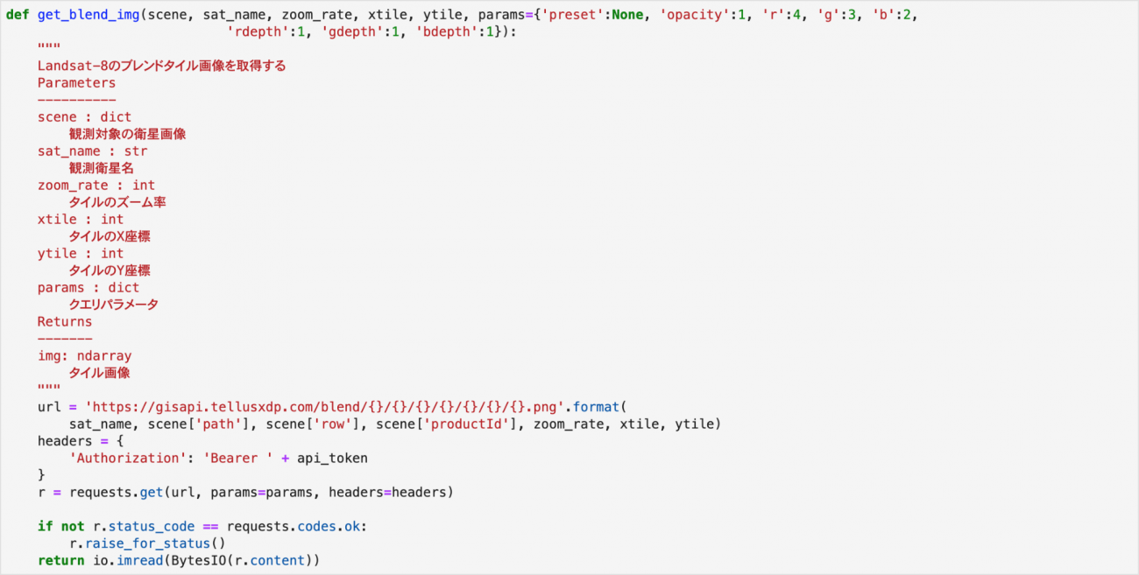Click 'scene : dict' docstring entry
Screen dimensions: 1139x575
[84, 117]
